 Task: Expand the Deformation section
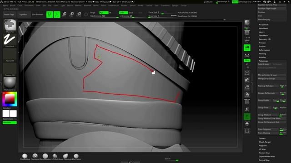264,50
